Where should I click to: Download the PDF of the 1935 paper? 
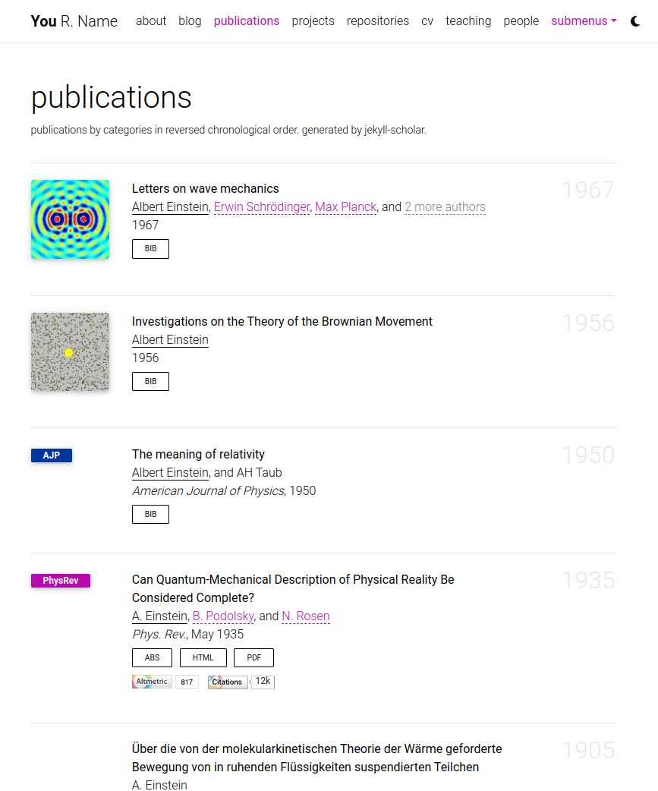pyautogui.click(x=253, y=657)
